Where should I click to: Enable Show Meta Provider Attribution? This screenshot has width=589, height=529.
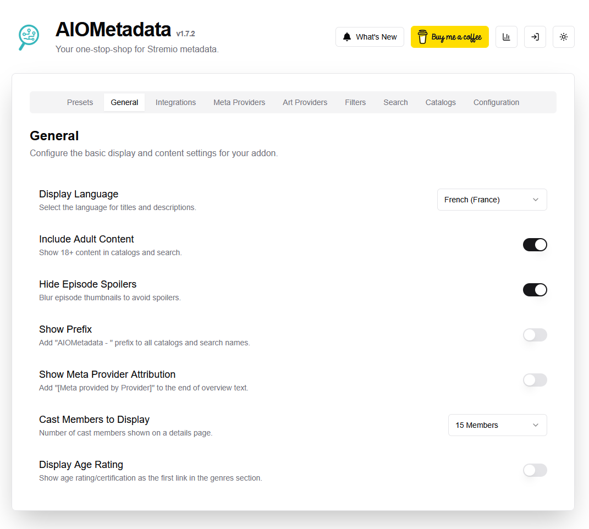tap(535, 380)
